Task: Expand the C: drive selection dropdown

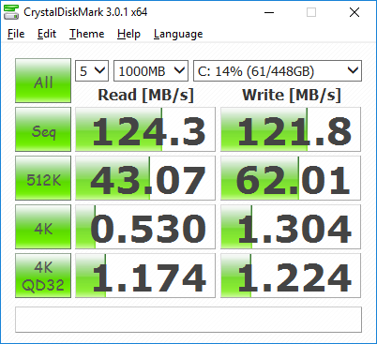Action: (x=278, y=71)
